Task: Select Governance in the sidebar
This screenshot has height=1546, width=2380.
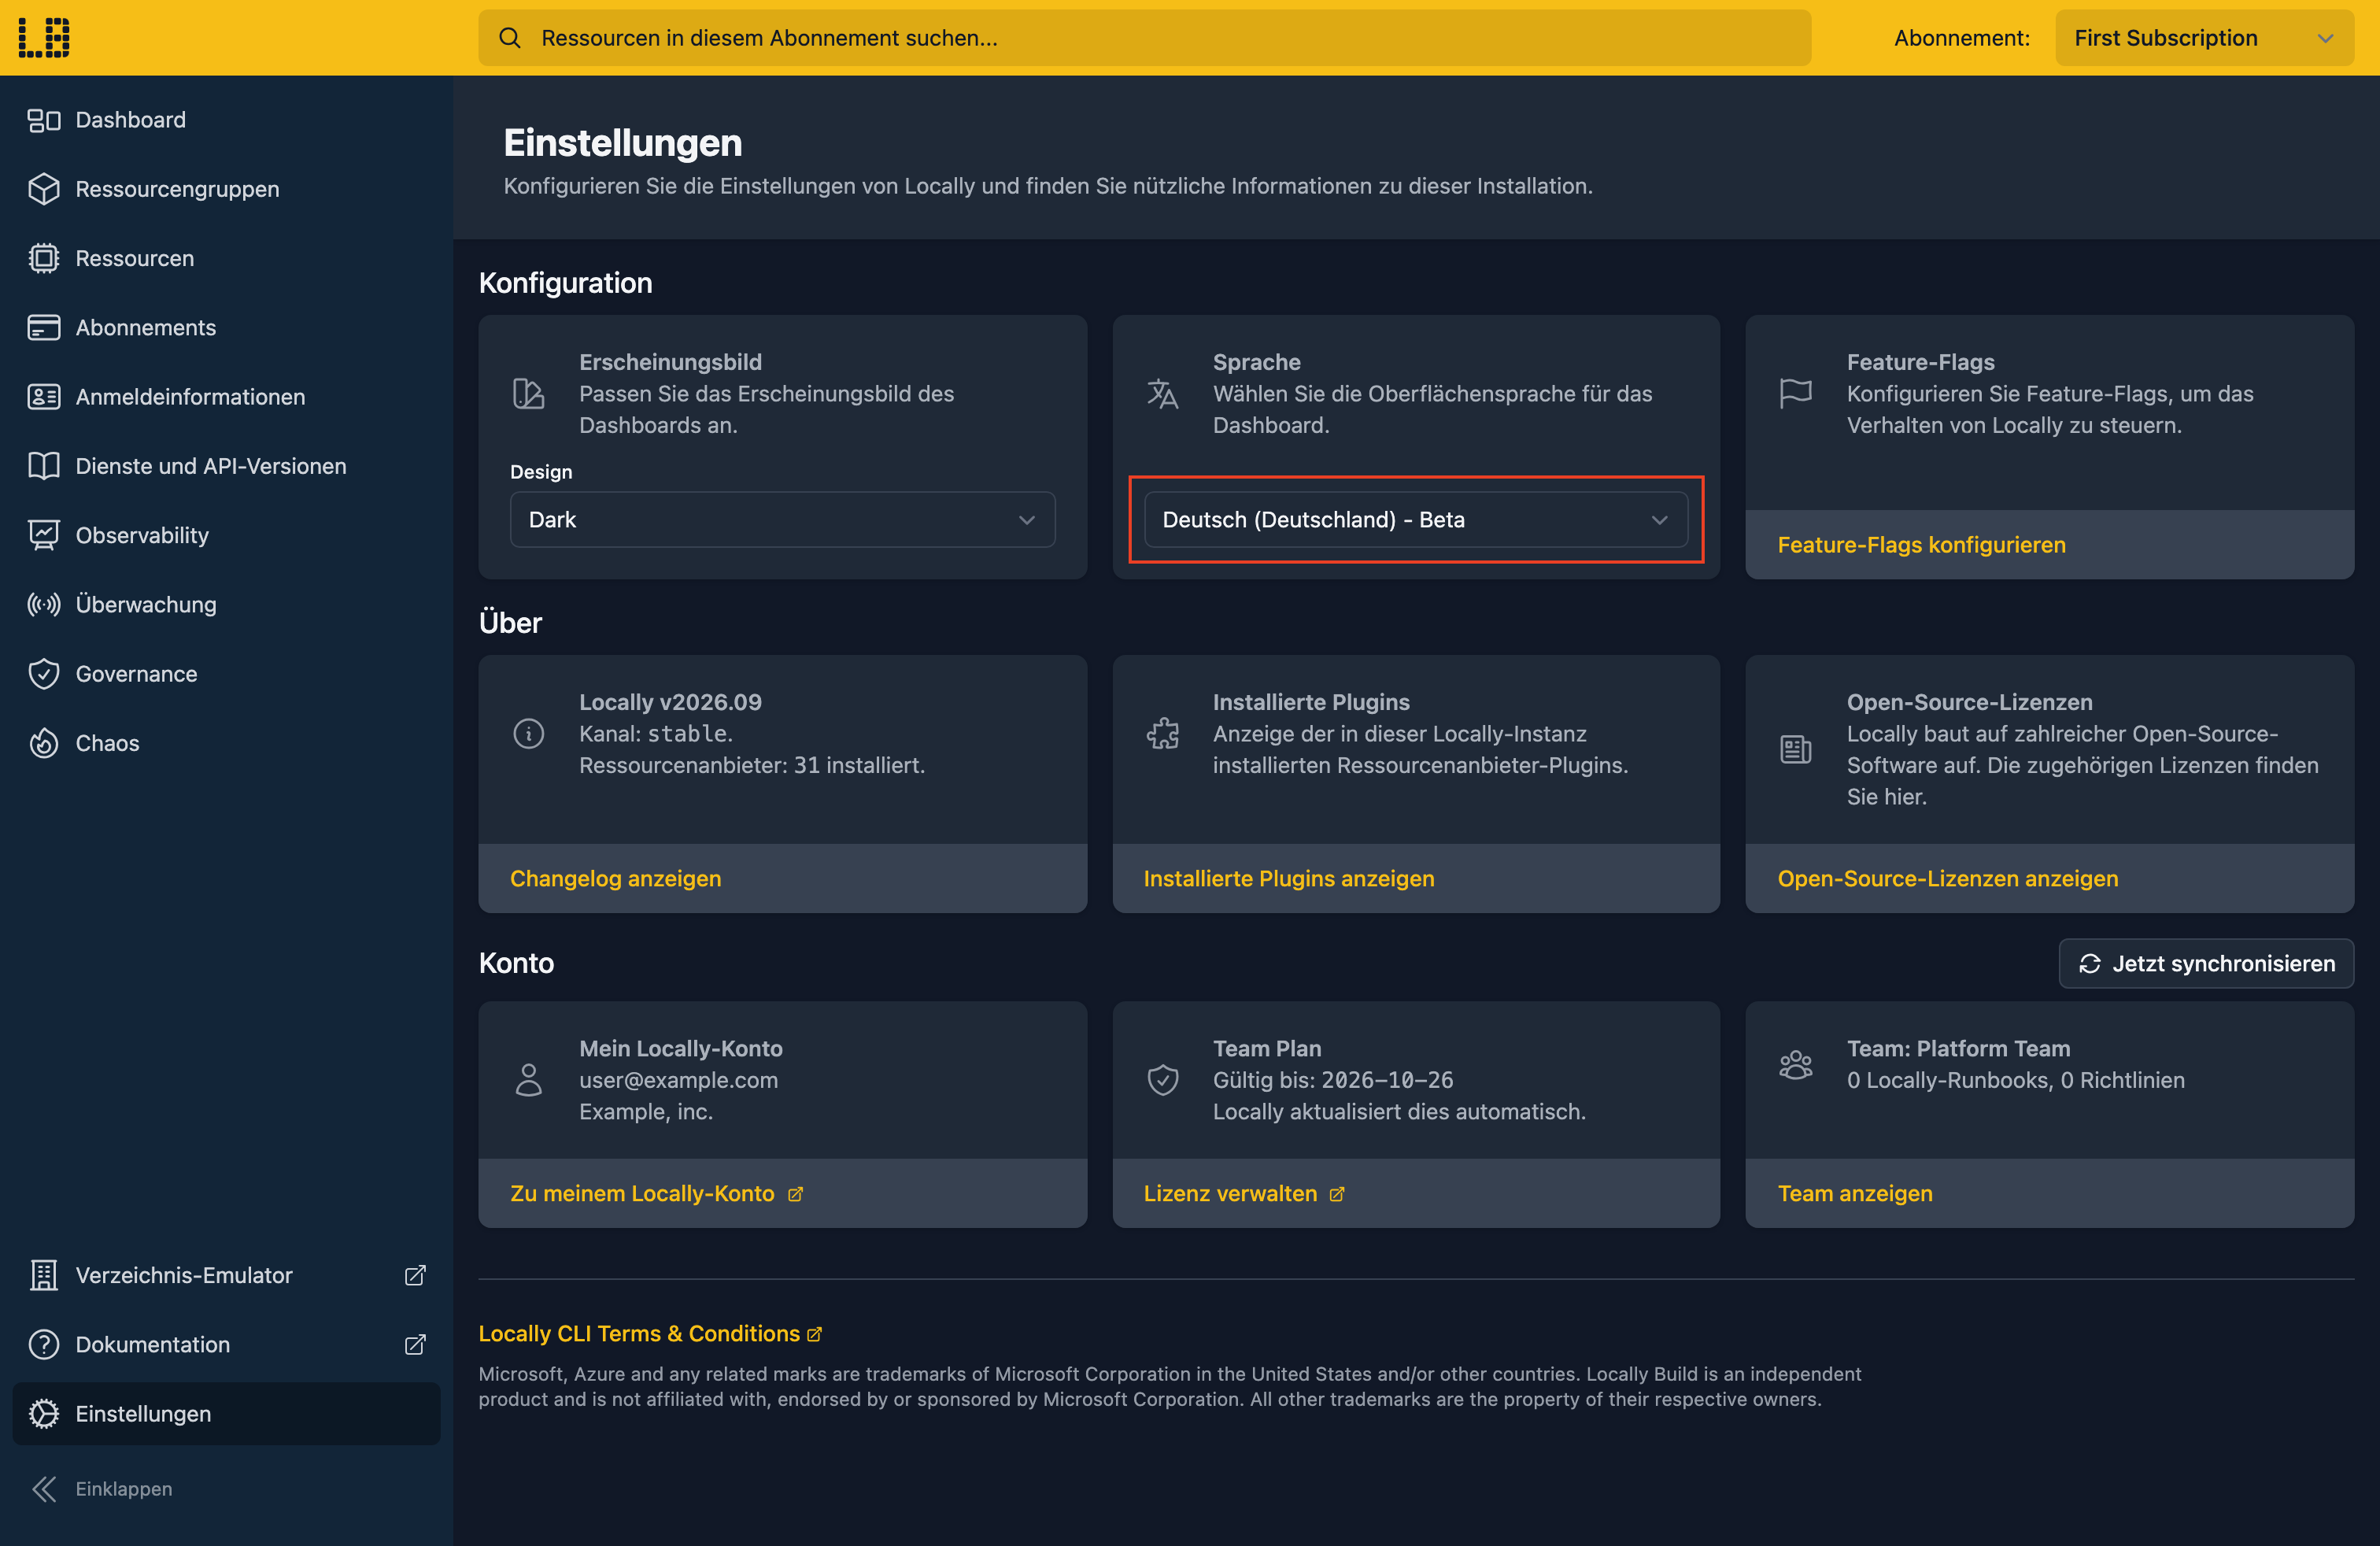Action: (226, 674)
